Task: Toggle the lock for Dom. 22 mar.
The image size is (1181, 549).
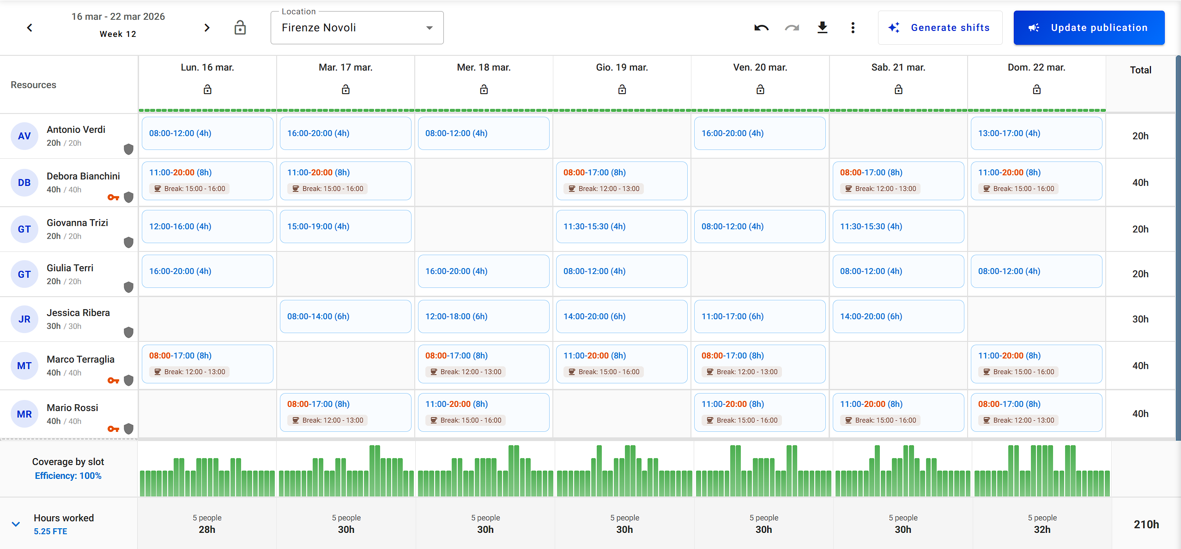Action: tap(1036, 90)
